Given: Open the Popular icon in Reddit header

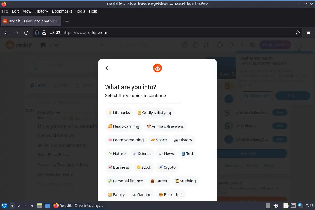Looking at the screenshot, I should (x=185, y=45).
